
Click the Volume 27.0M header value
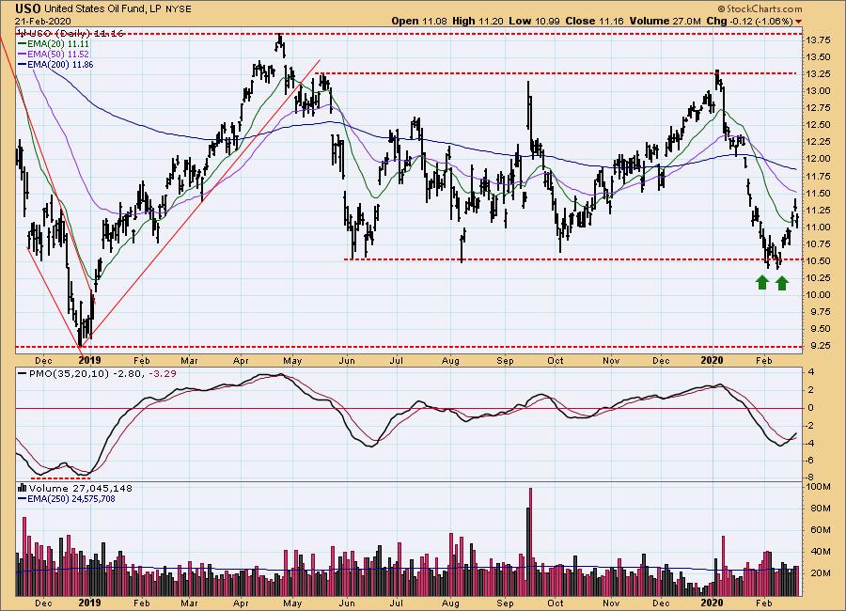[665, 21]
